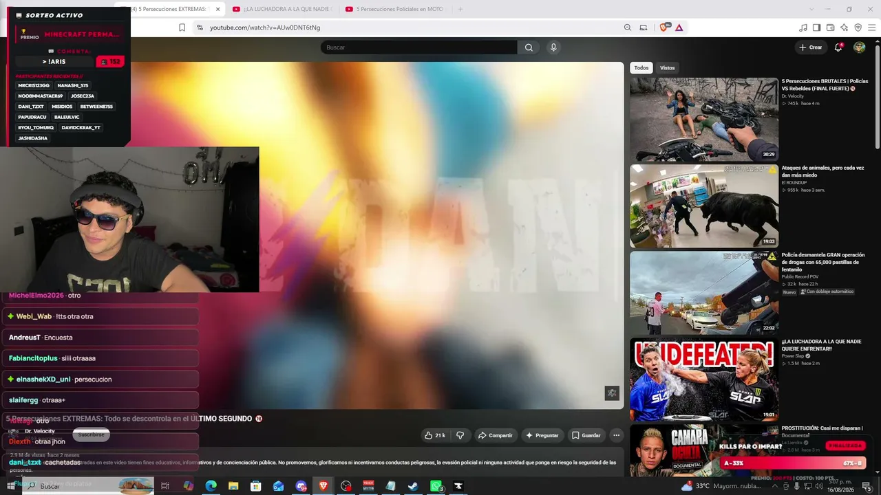Select the Vistos filter chip
The image size is (881, 495).
click(668, 67)
